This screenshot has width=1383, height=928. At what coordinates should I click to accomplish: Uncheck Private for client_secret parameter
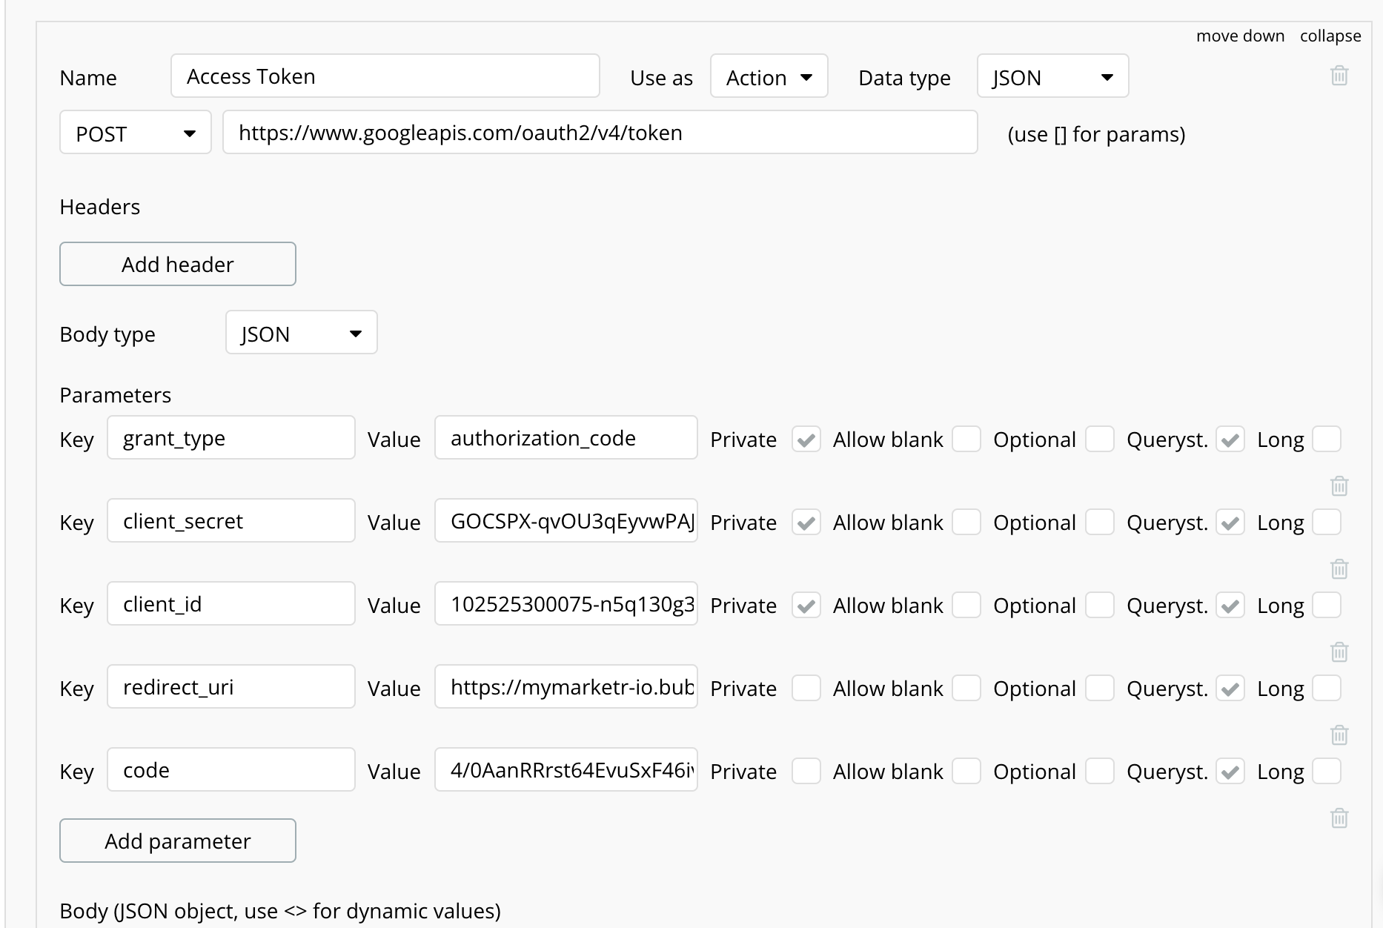(x=806, y=522)
